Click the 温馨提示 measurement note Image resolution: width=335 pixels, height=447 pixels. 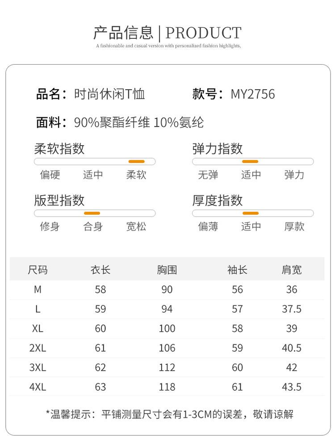[x=170, y=414]
